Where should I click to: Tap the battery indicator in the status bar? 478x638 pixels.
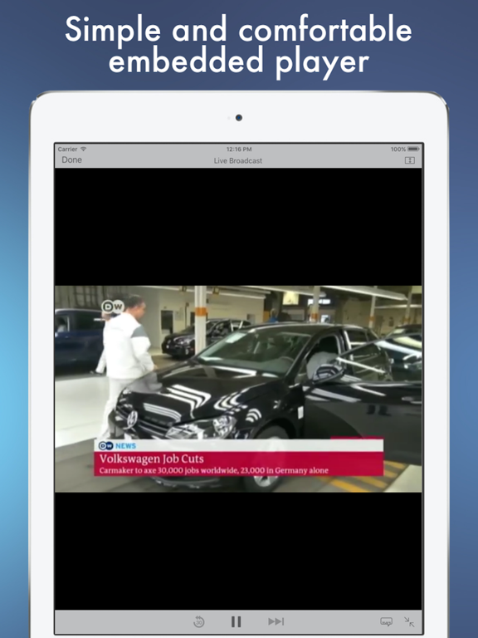coord(413,150)
